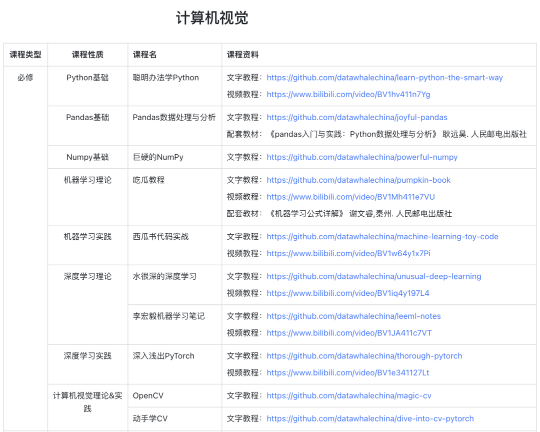Screen dimensions: 540x432
Task: Open the unusual-deep-learning GitHub link
Action: pyautogui.click(x=374, y=276)
